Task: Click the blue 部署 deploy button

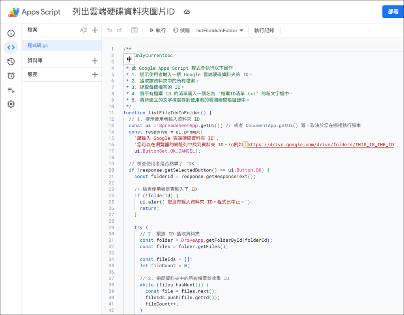Action: tap(393, 11)
